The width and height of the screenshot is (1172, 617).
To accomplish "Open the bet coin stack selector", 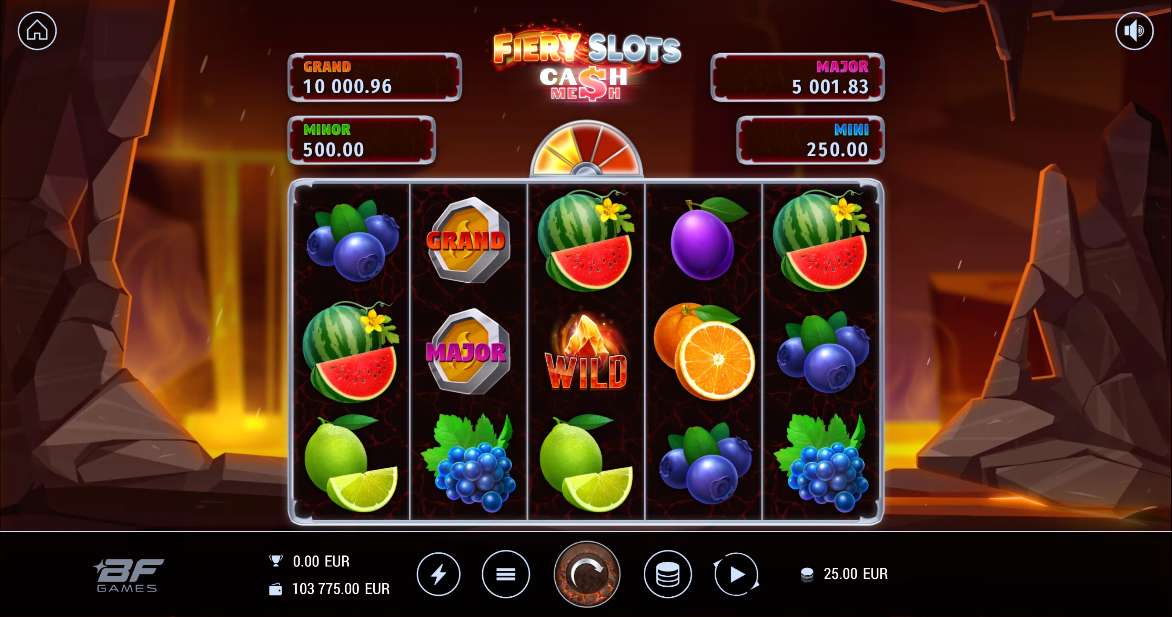I will point(667,574).
